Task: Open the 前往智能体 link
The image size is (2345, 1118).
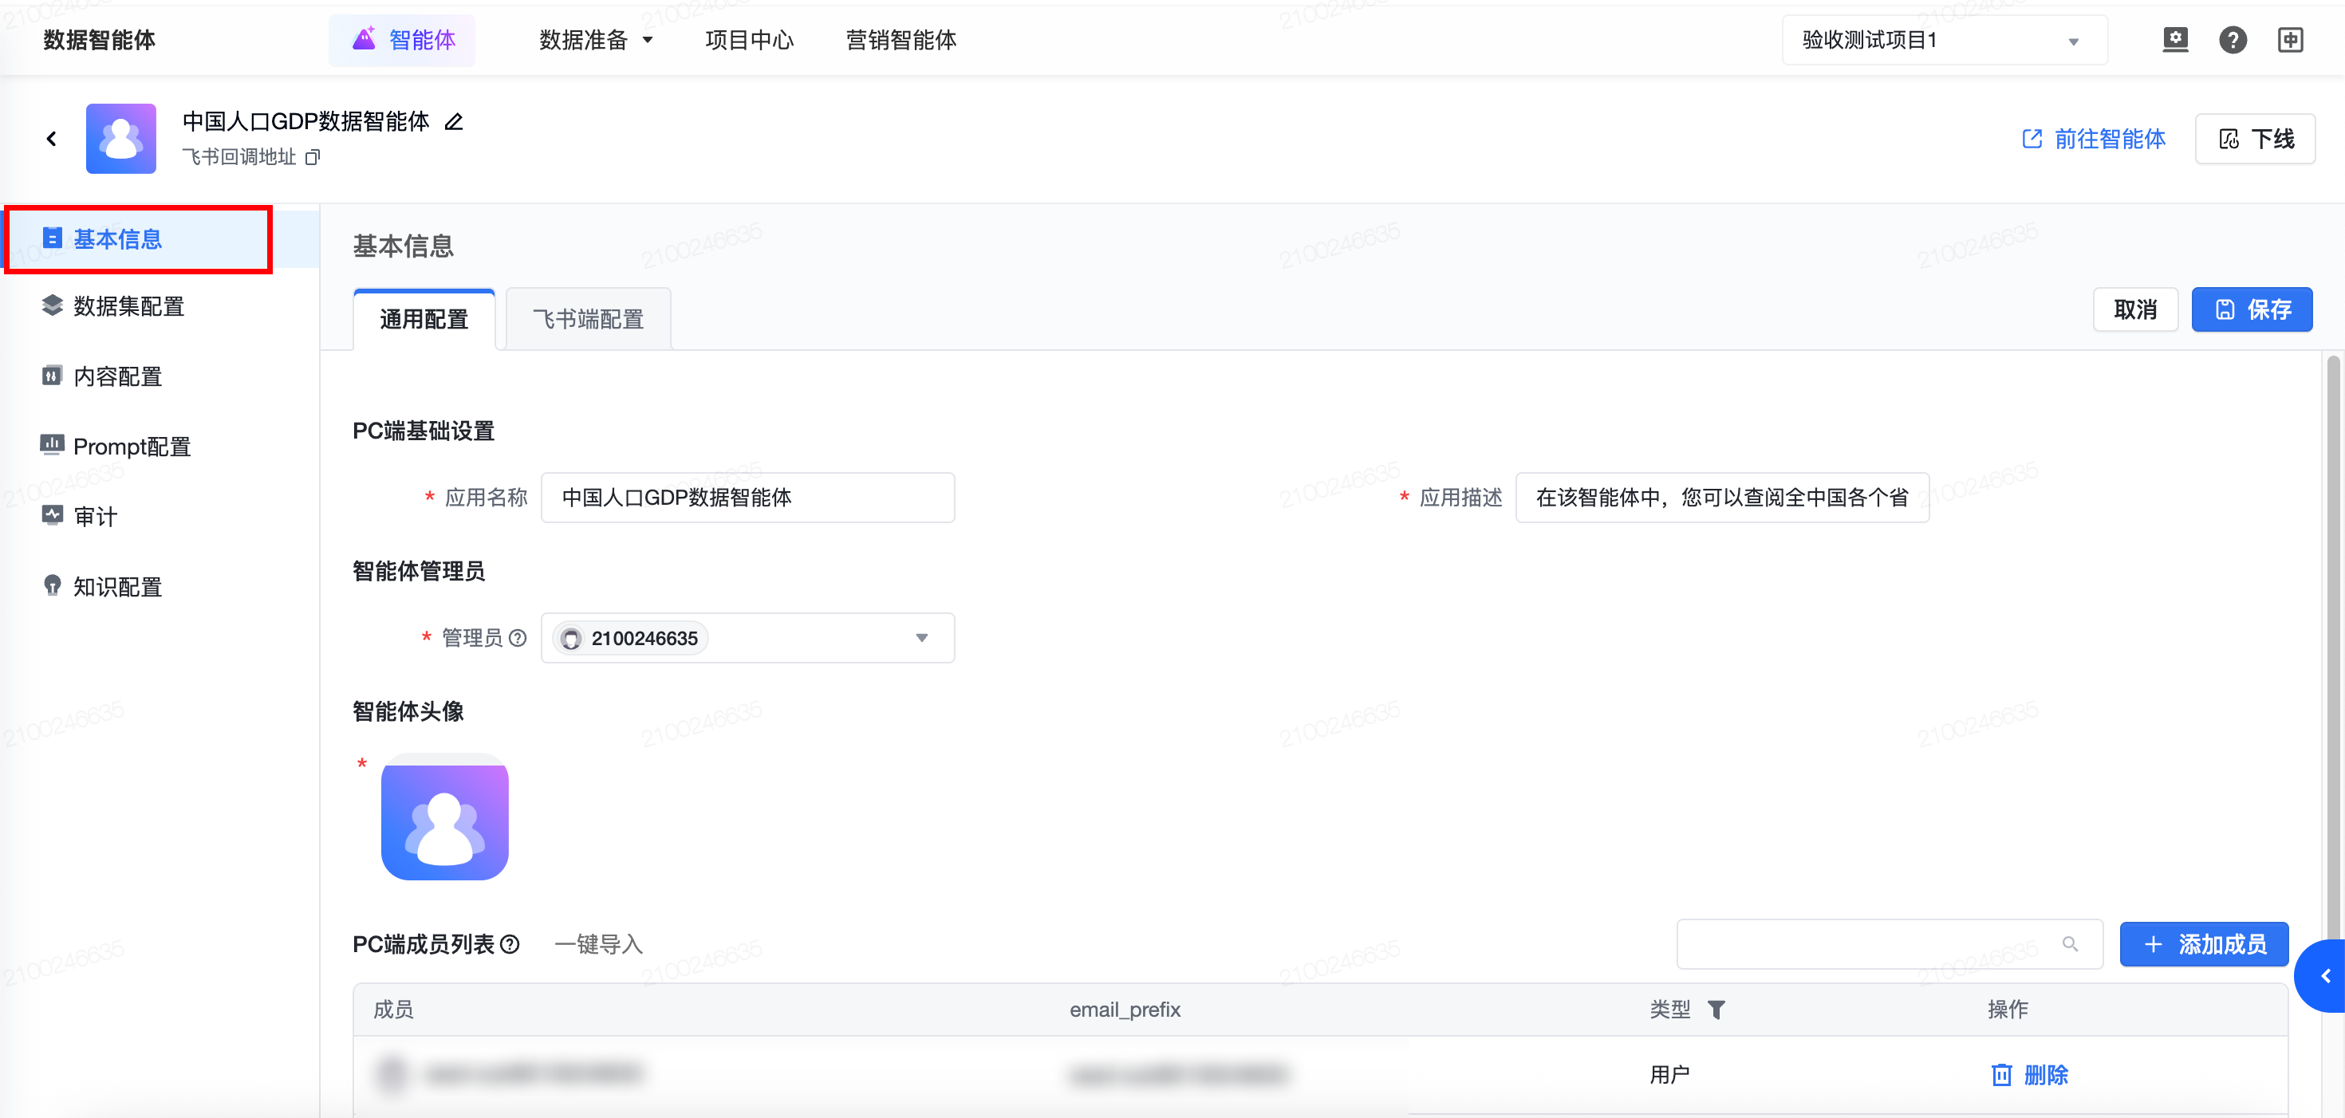Action: click(x=2093, y=139)
